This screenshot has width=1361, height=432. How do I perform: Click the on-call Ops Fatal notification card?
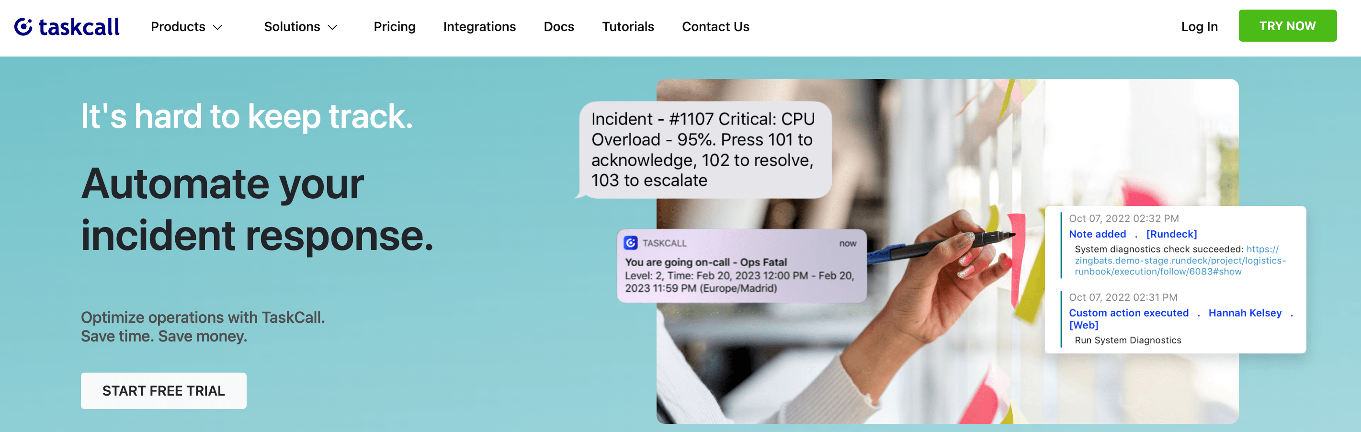[x=741, y=266]
